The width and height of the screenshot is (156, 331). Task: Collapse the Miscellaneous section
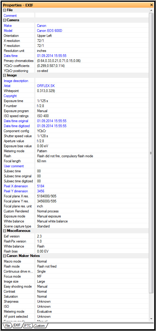pos(4,231)
